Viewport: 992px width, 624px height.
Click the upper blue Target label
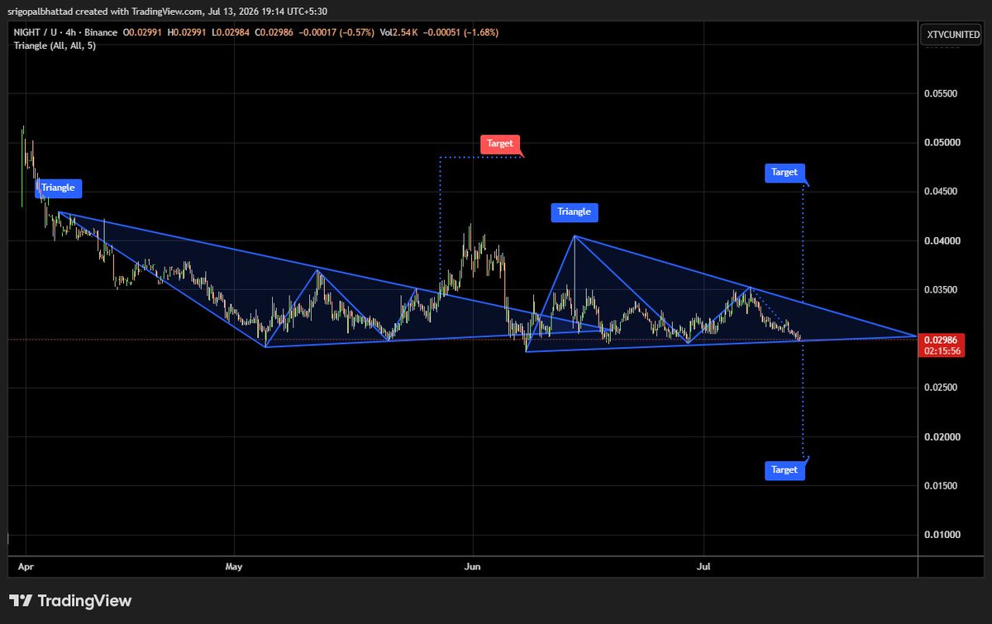[x=785, y=172]
